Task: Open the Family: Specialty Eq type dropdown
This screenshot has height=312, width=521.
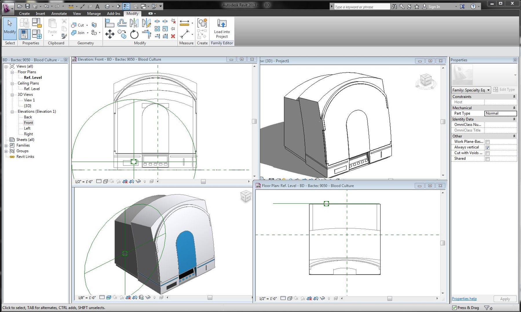Action: coord(471,90)
